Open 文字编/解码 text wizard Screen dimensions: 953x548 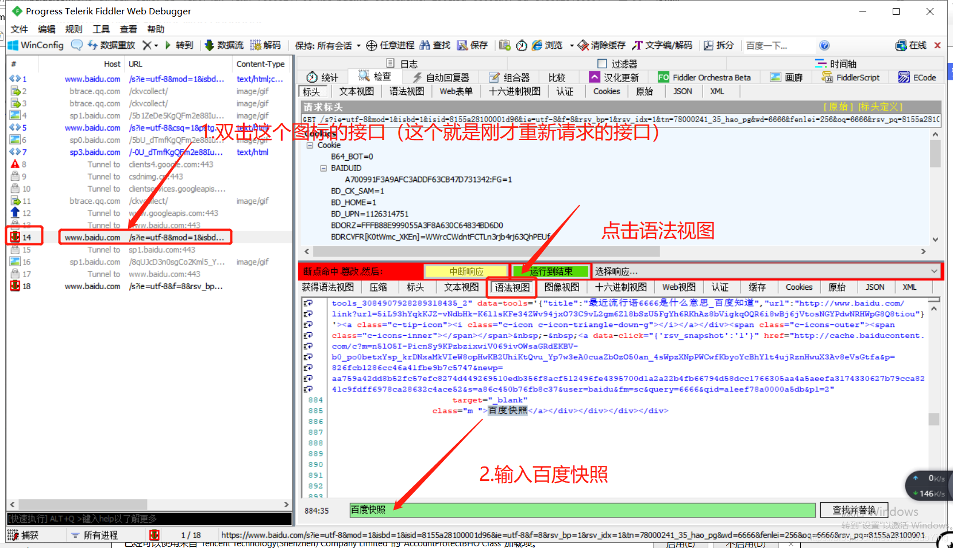(662, 45)
